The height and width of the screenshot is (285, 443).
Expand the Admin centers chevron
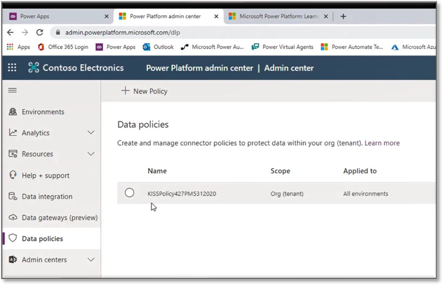click(x=91, y=259)
